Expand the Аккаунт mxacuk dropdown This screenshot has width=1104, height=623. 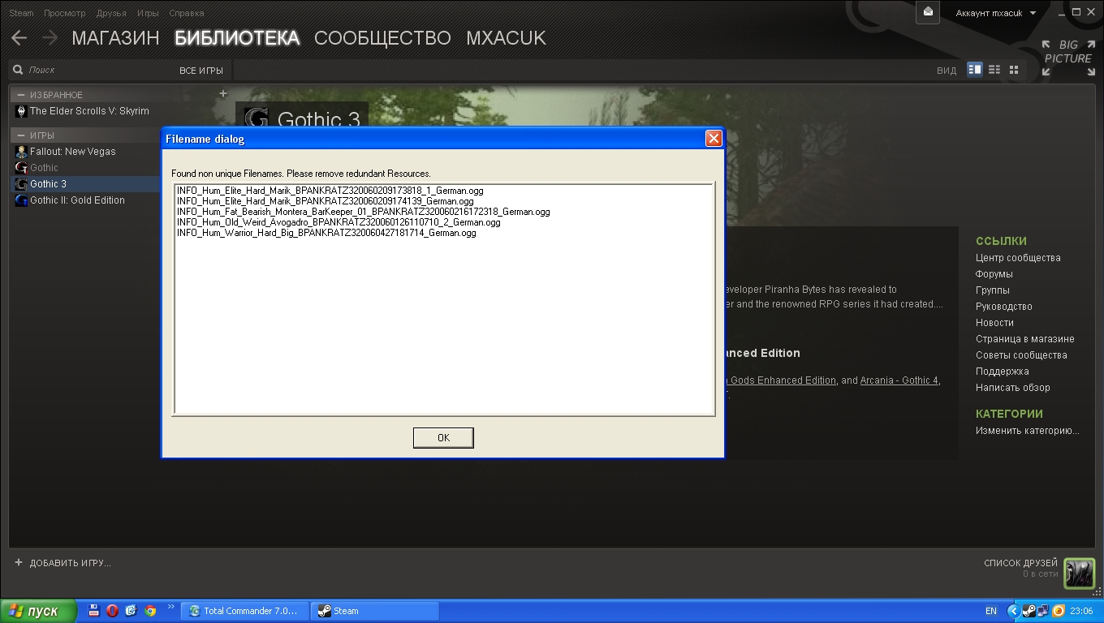click(x=996, y=13)
